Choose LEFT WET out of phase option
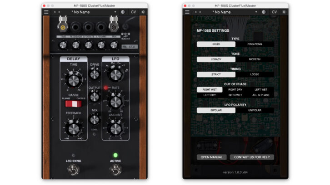330x185 pixels. pyautogui.click(x=261, y=89)
